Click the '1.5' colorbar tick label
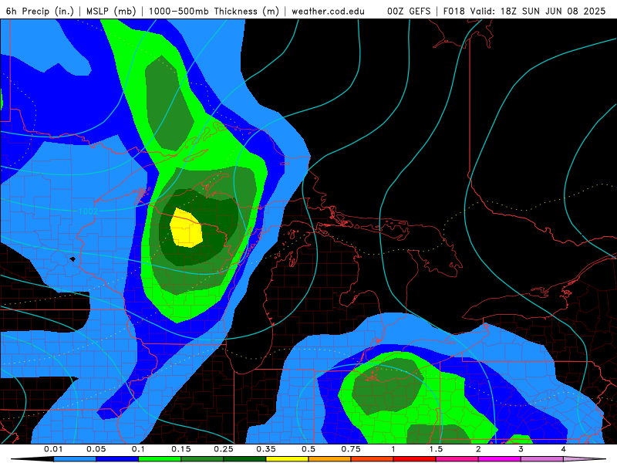 pyautogui.click(x=436, y=449)
